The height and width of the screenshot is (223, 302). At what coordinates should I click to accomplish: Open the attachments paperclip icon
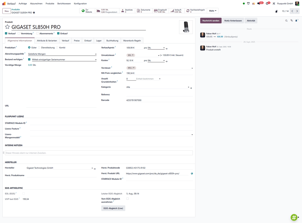[x=292, y=21]
